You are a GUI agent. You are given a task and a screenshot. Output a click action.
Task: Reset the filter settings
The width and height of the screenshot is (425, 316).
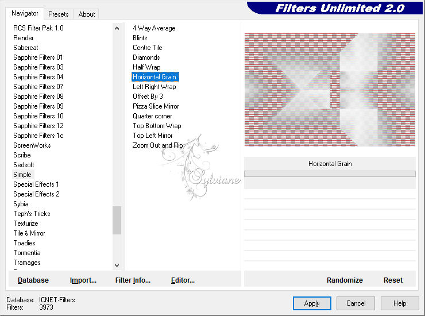pos(393,280)
